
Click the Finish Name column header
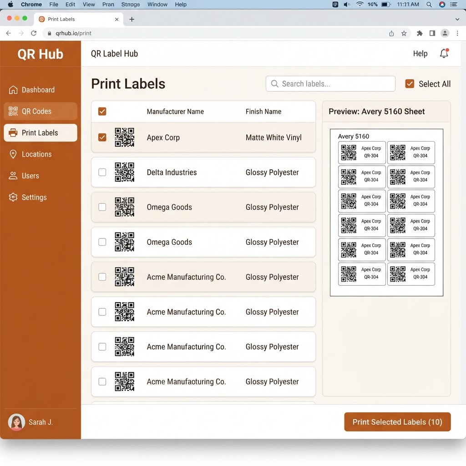(263, 111)
